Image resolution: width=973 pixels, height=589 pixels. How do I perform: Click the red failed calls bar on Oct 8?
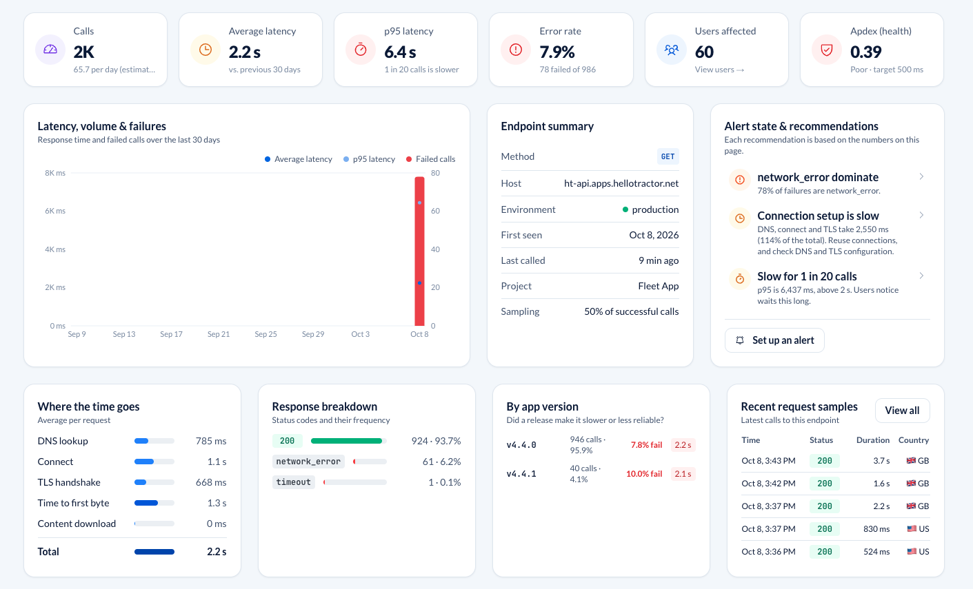[x=419, y=251]
